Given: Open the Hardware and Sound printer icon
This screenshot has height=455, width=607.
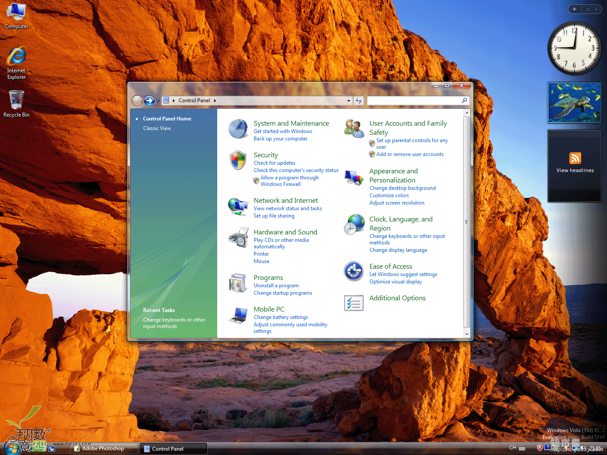Looking at the screenshot, I should (x=238, y=237).
